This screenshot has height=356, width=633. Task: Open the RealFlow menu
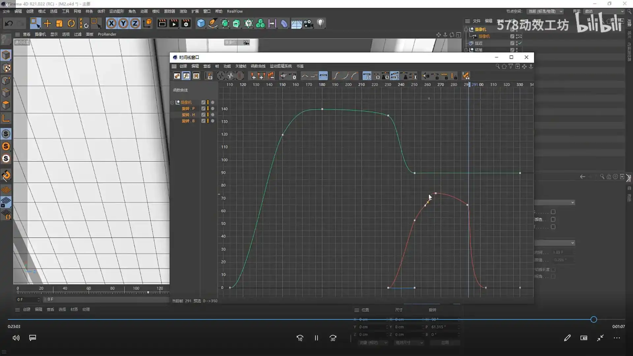point(235,11)
